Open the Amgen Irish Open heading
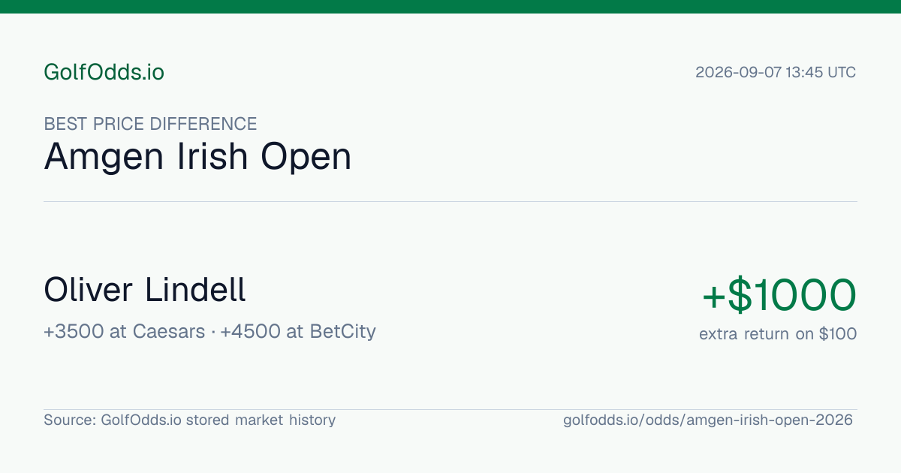 click(x=197, y=158)
